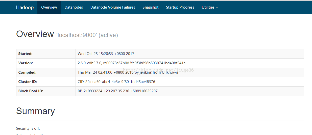The width and height of the screenshot is (312, 135).
Task: Select the BP-210933224 block pool value
Action: click(117, 91)
